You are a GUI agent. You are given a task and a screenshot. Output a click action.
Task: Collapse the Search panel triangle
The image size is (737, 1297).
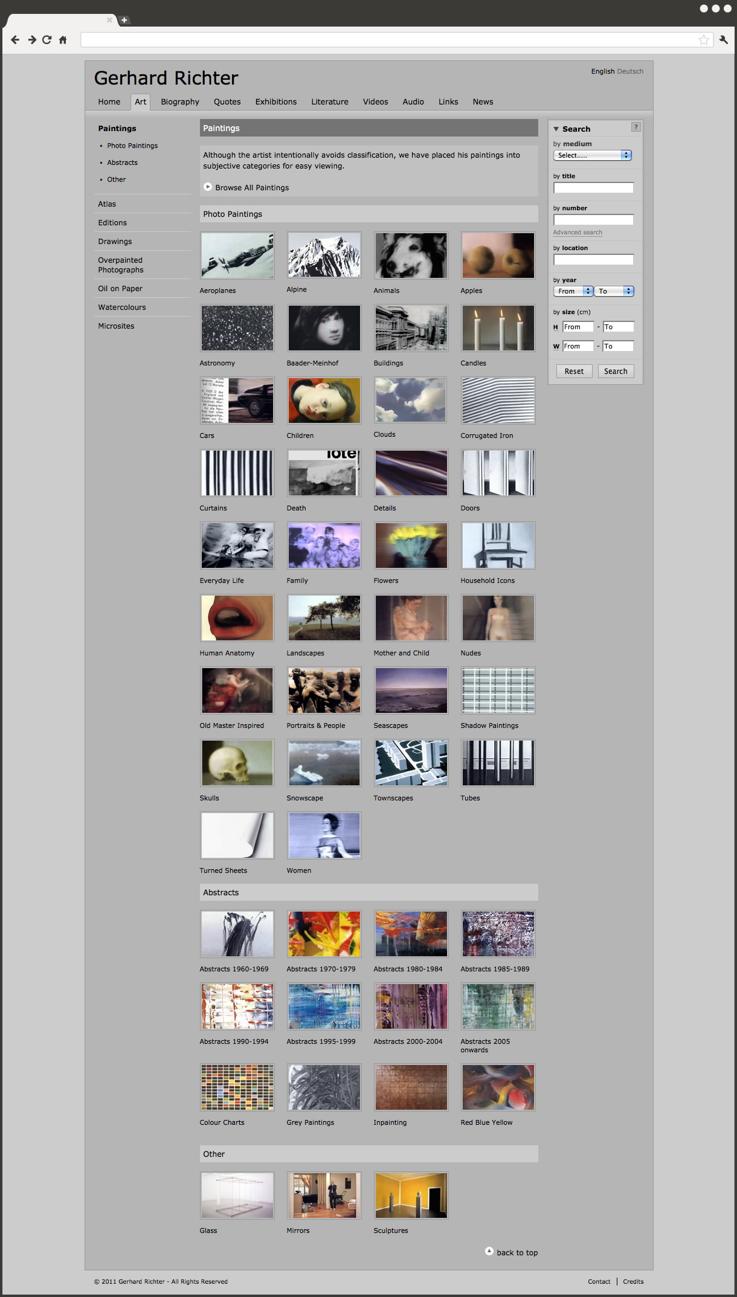coord(556,129)
